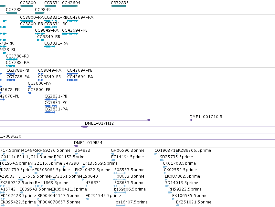Select the EK087802.5prime EST

[166, 180]
